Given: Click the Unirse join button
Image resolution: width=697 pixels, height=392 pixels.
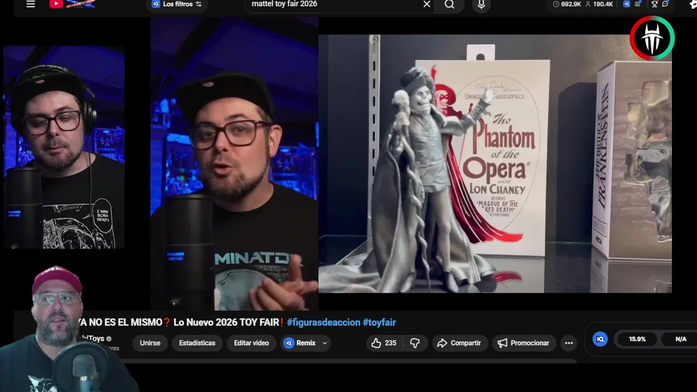Looking at the screenshot, I should point(150,343).
